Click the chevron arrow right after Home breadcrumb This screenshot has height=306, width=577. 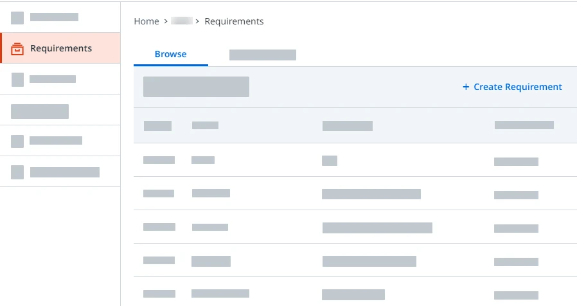(166, 21)
